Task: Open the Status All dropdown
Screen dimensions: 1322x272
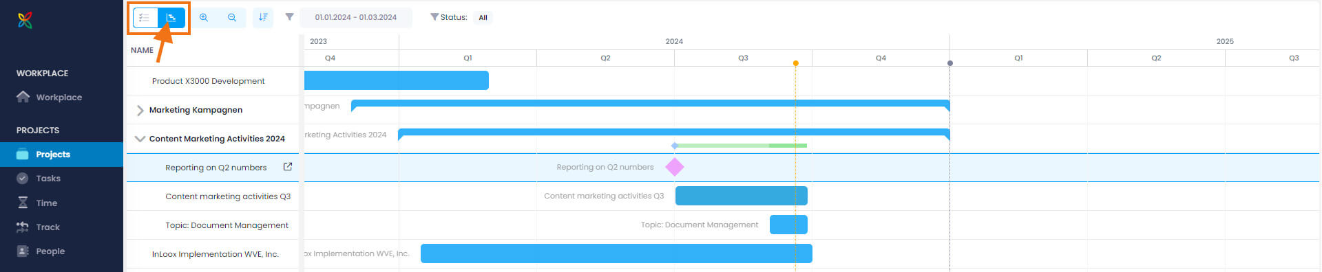Action: coord(483,17)
